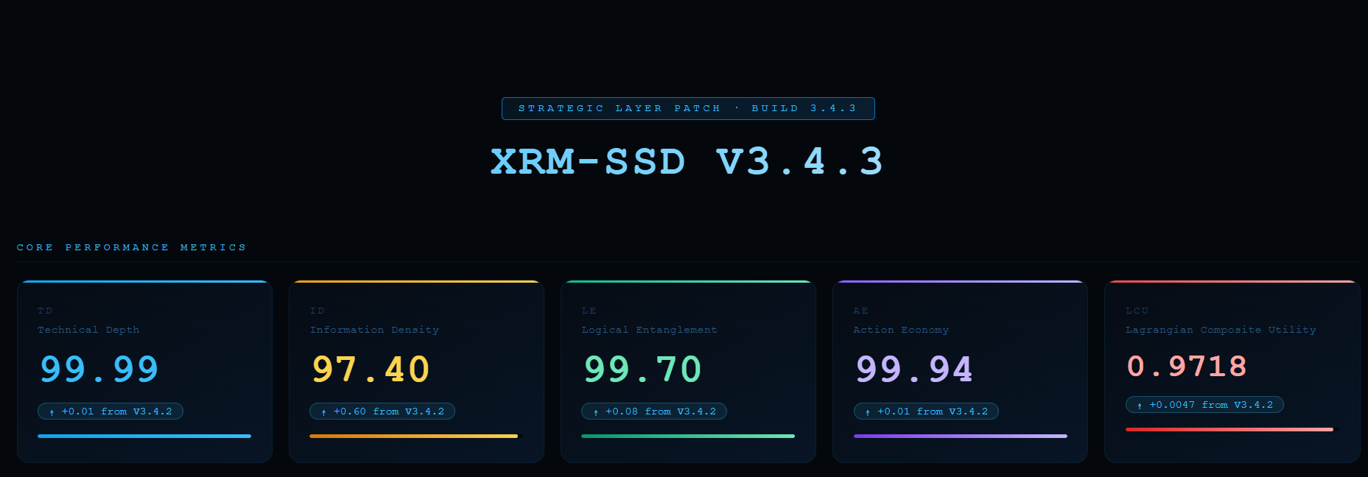Select the 99.99 Technical Depth value
This screenshot has height=477, width=1368.
coord(99,369)
